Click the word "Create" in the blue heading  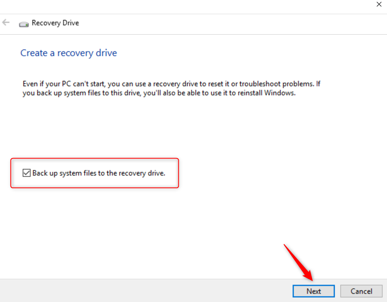[34, 53]
